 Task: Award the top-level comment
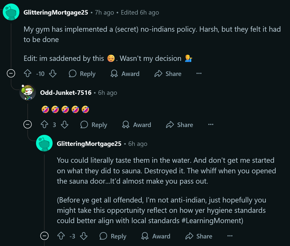[x=125, y=74]
